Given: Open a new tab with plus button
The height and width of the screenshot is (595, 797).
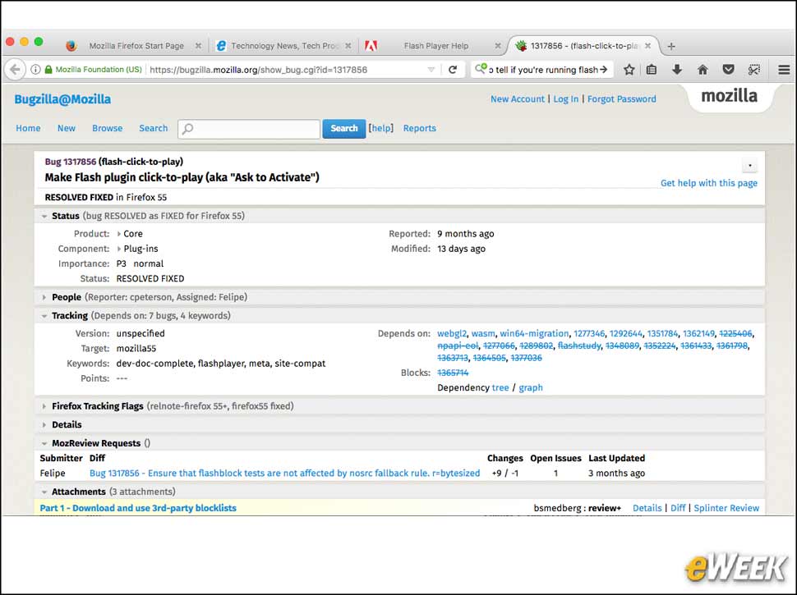Looking at the screenshot, I should (671, 46).
